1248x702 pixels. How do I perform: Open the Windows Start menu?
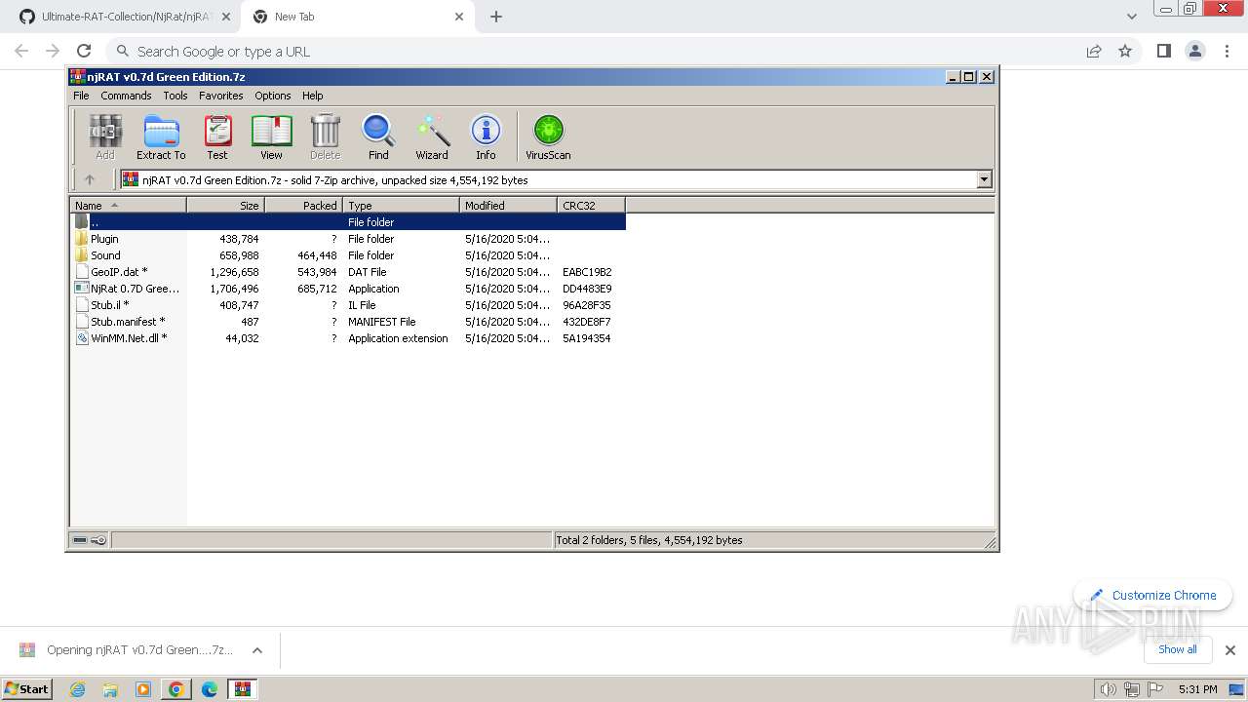point(27,688)
